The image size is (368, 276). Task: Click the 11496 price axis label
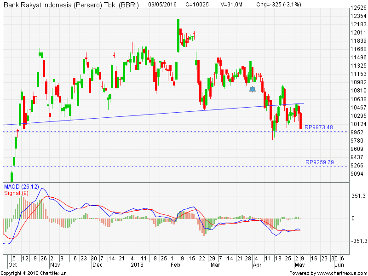tap(358, 57)
